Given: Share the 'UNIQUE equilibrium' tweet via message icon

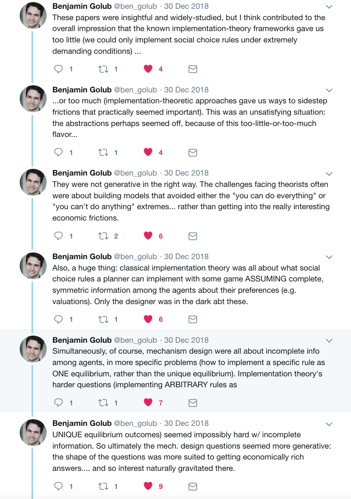Looking at the screenshot, I should tap(193, 486).
